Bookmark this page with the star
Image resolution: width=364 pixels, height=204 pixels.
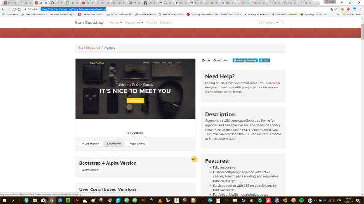(x=336, y=9)
